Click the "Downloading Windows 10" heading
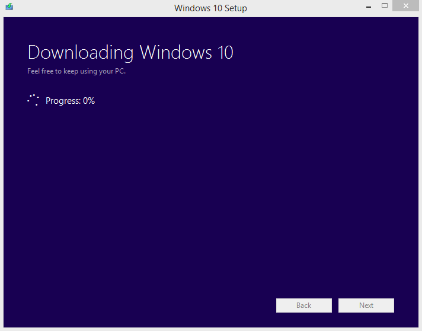422x331 pixels. point(130,52)
